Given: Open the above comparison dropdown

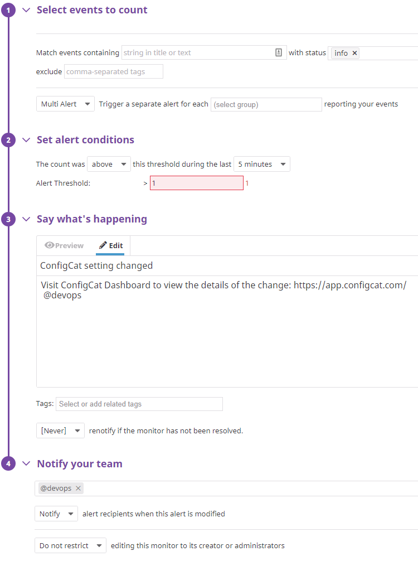Looking at the screenshot, I should [x=109, y=164].
